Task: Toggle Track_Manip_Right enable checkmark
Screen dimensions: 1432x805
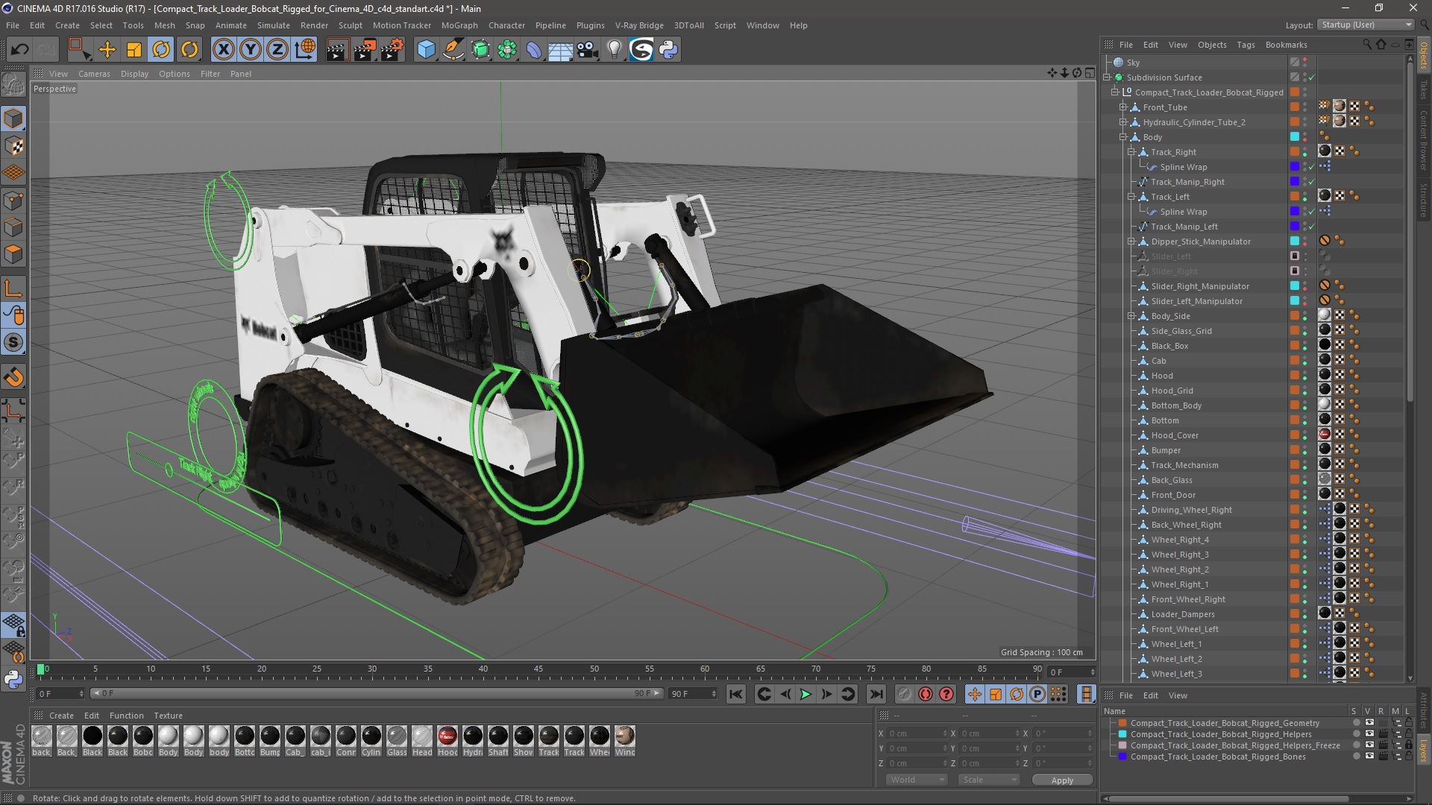Action: coord(1311,182)
